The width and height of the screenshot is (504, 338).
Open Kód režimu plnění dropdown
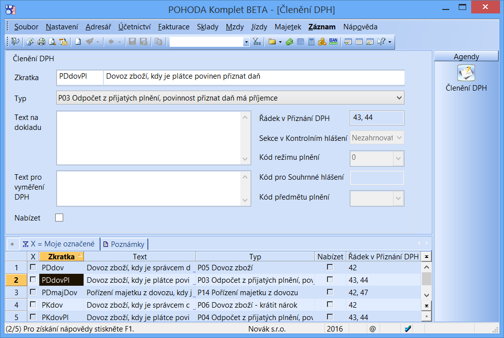(x=398, y=158)
